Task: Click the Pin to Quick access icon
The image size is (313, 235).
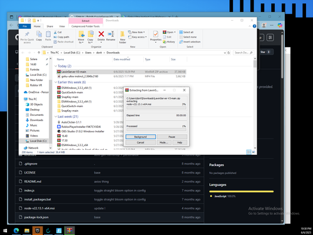Action: [x=27, y=34]
